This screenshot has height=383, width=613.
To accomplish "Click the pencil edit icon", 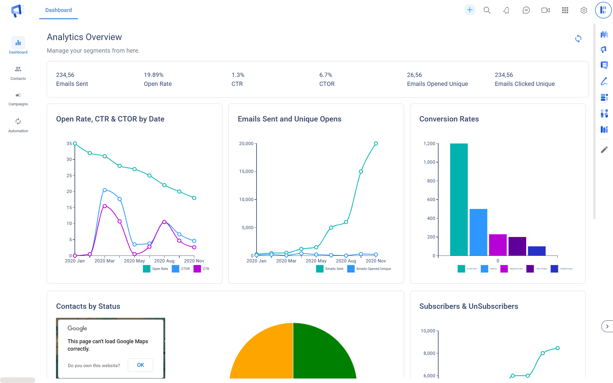I will [604, 150].
